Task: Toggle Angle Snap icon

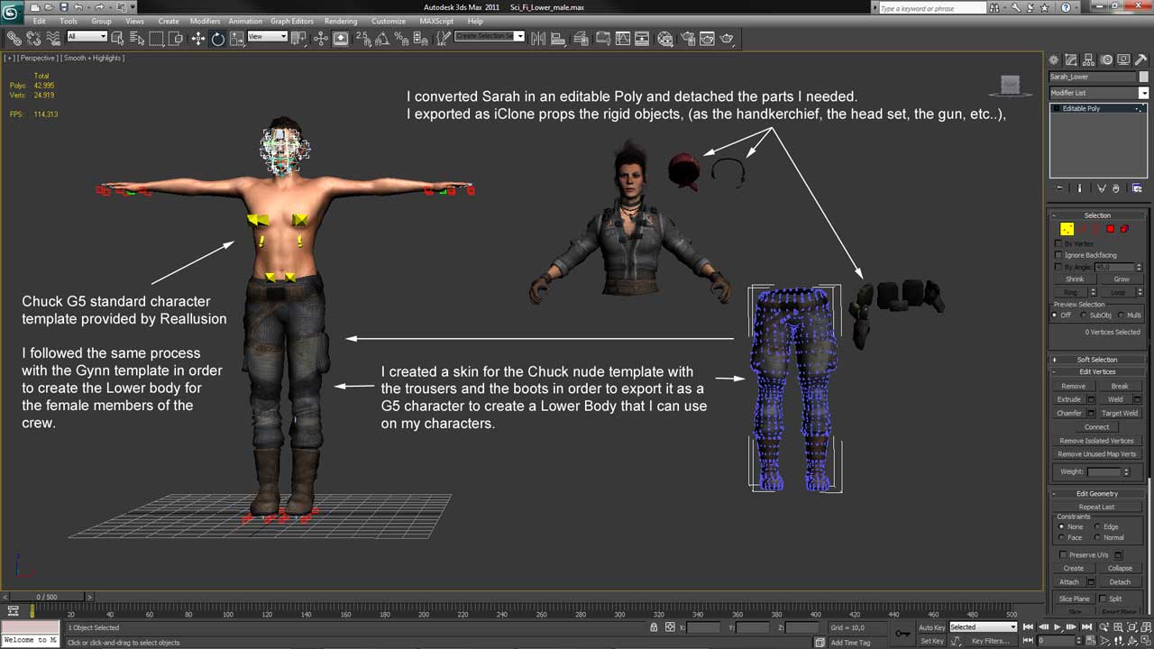Action: tap(382, 38)
